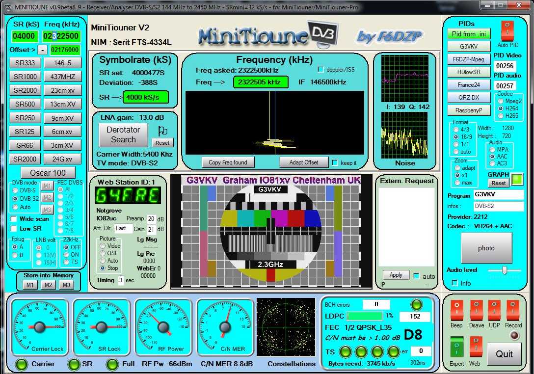Click the green GRAPH indicator light

[x=517, y=179]
